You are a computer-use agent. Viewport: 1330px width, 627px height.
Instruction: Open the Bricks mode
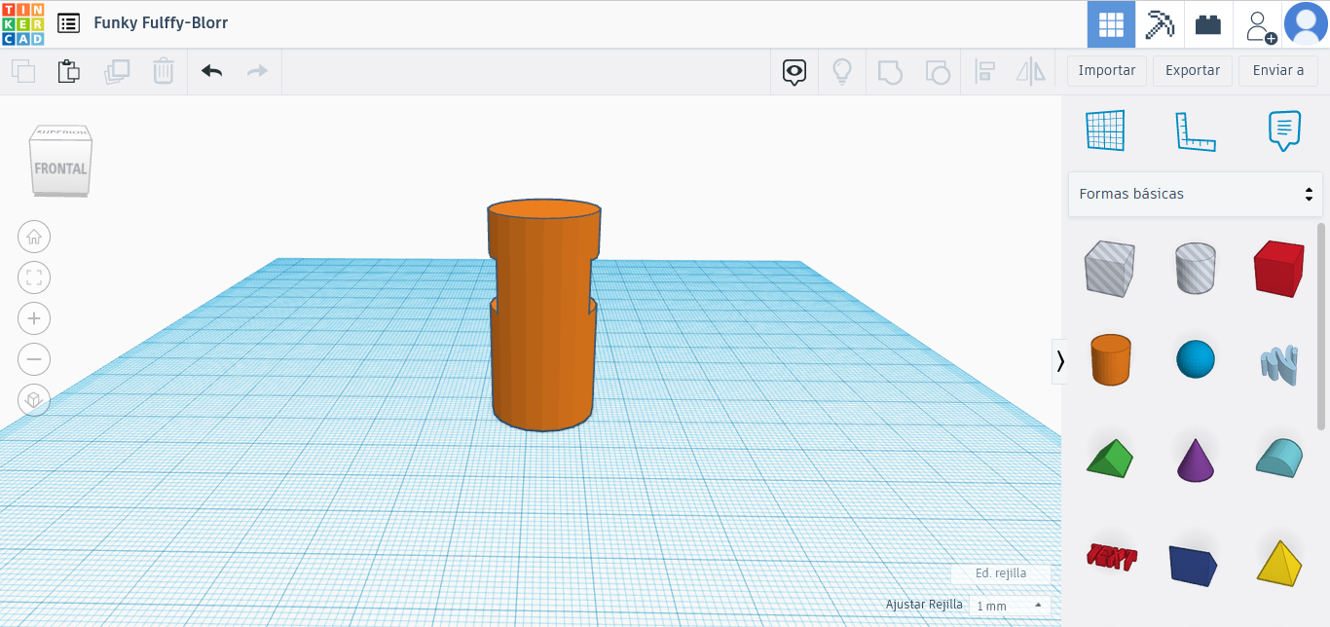tap(1208, 24)
